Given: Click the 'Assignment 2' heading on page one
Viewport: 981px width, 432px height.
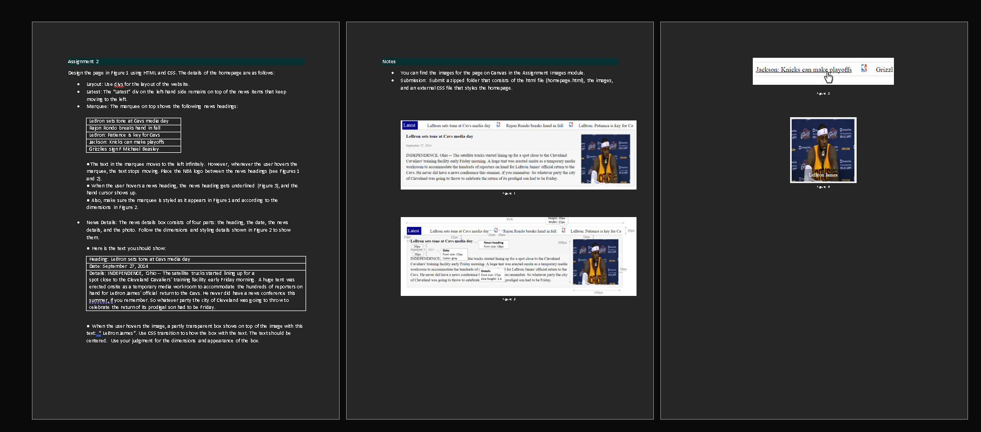Looking at the screenshot, I should pos(83,62).
